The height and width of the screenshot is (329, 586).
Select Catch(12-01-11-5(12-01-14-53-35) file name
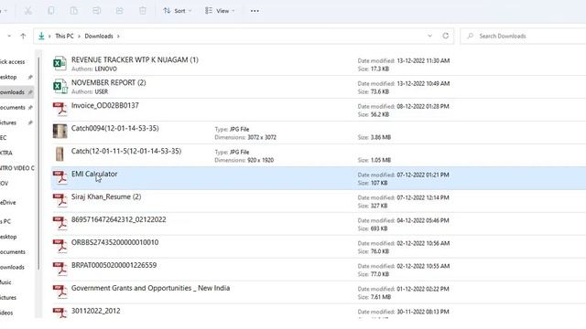(x=126, y=151)
